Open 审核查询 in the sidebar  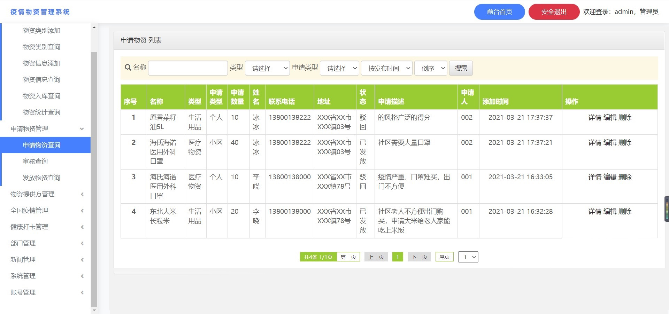pyautogui.click(x=35, y=162)
